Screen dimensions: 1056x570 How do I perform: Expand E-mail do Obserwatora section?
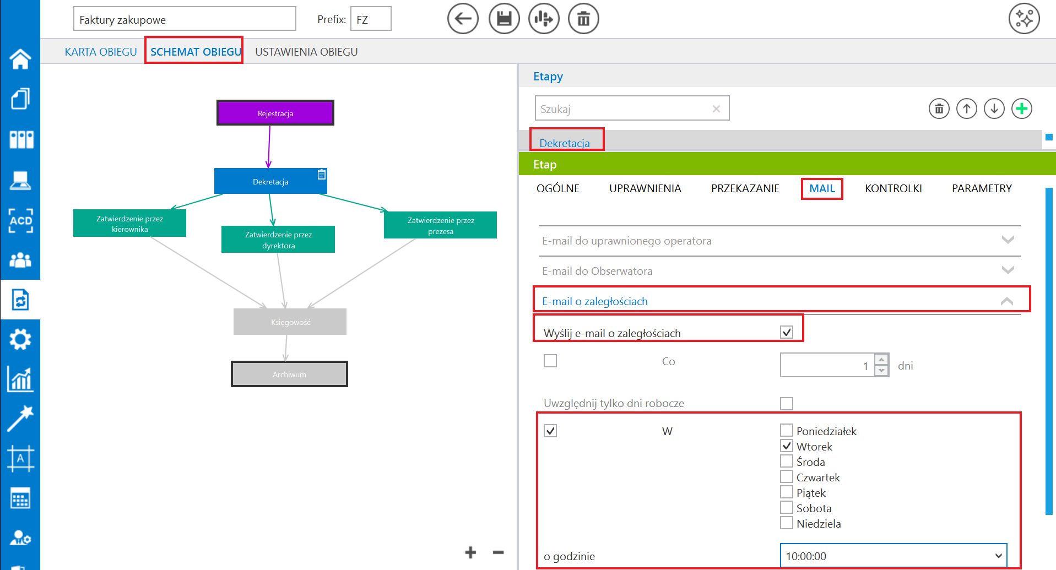pos(779,270)
